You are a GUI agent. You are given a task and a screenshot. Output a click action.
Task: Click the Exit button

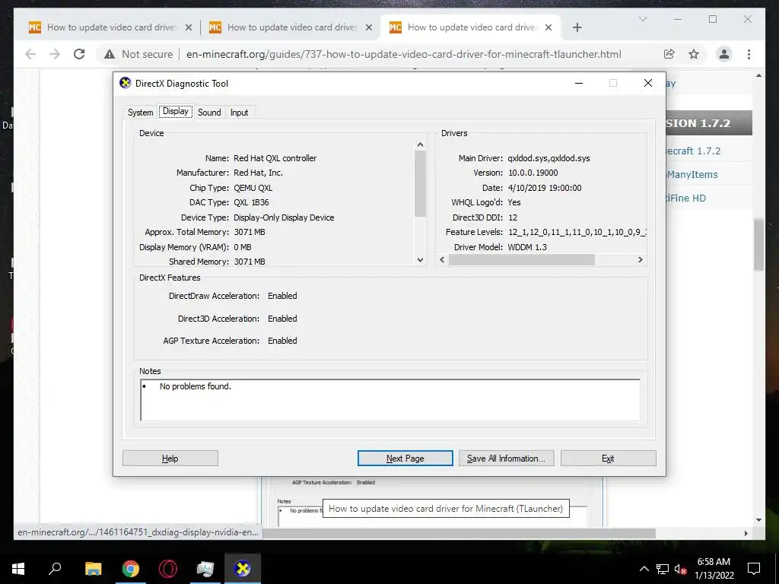coord(608,459)
